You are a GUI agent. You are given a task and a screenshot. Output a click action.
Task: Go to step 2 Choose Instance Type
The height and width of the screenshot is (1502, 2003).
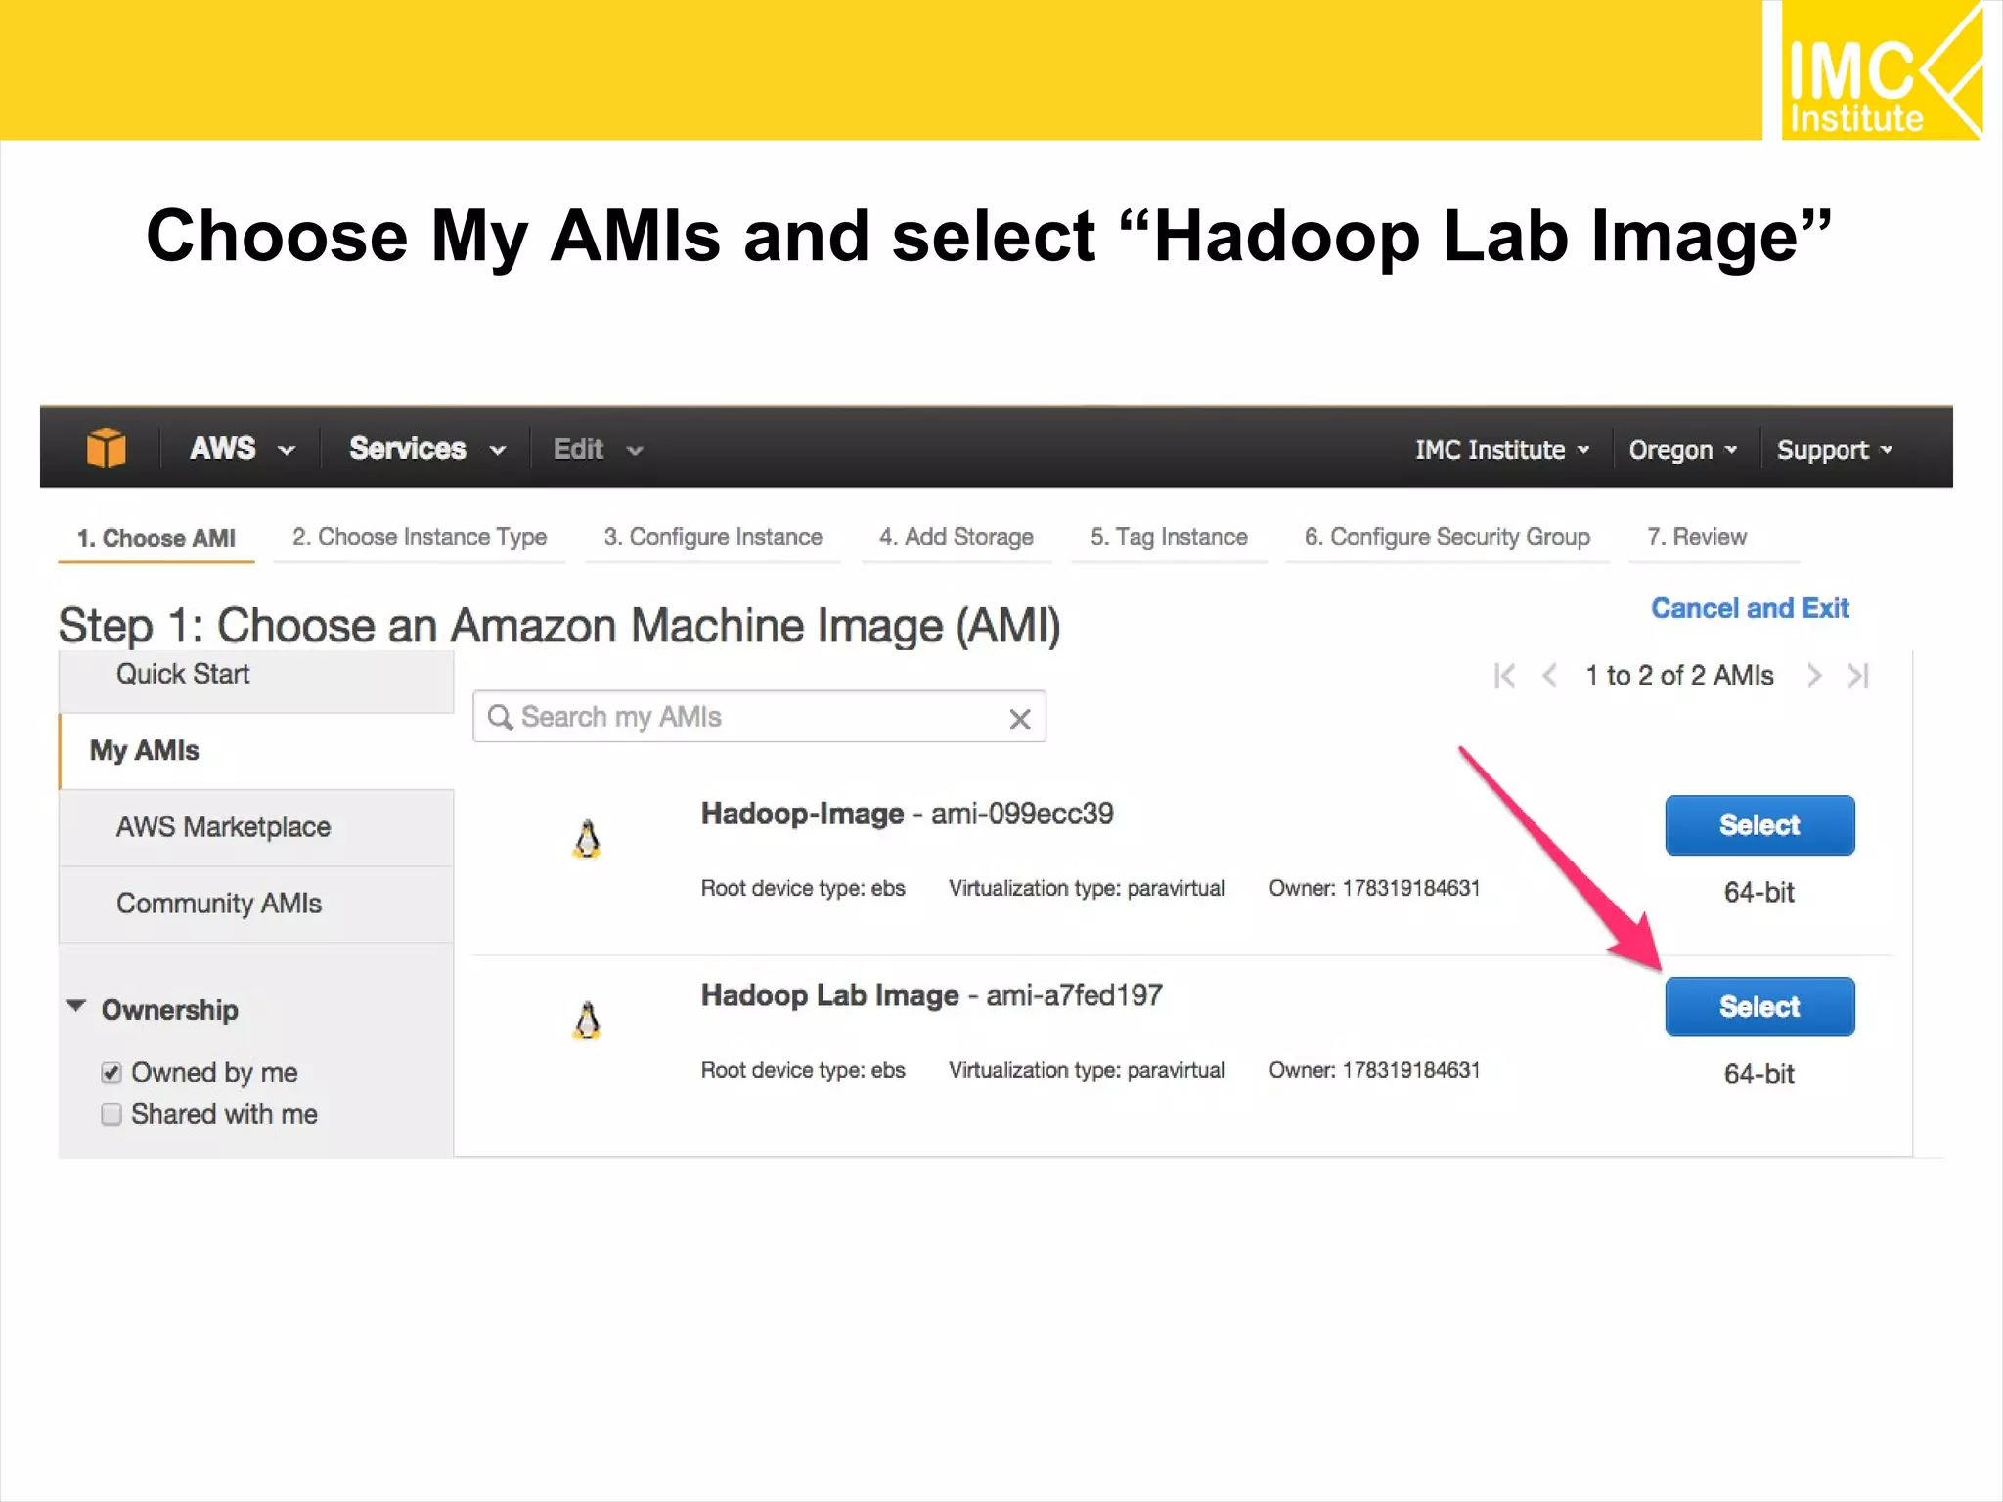[420, 537]
